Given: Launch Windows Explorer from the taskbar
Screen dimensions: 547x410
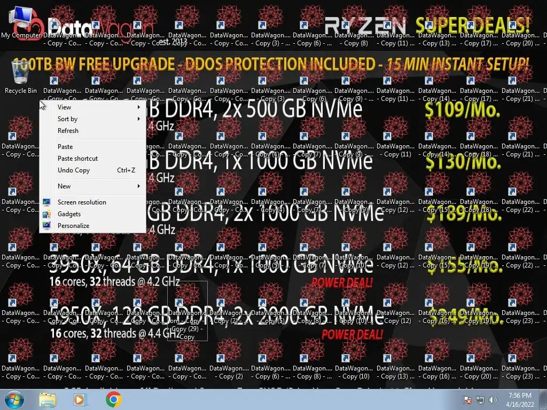Looking at the screenshot, I should coord(48,400).
